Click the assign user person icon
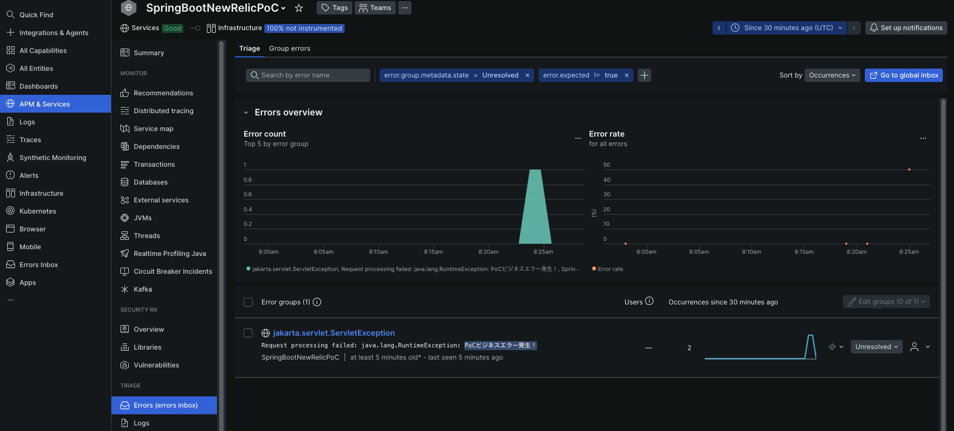The image size is (954, 431). point(914,347)
